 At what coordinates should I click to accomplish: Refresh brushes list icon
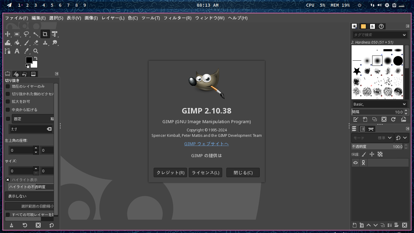(393, 119)
